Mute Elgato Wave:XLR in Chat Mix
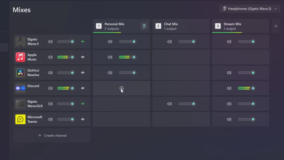 click(169, 104)
